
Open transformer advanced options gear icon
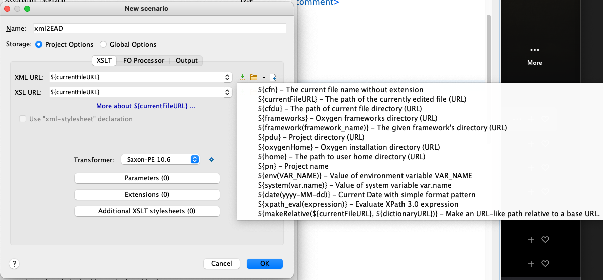(213, 159)
